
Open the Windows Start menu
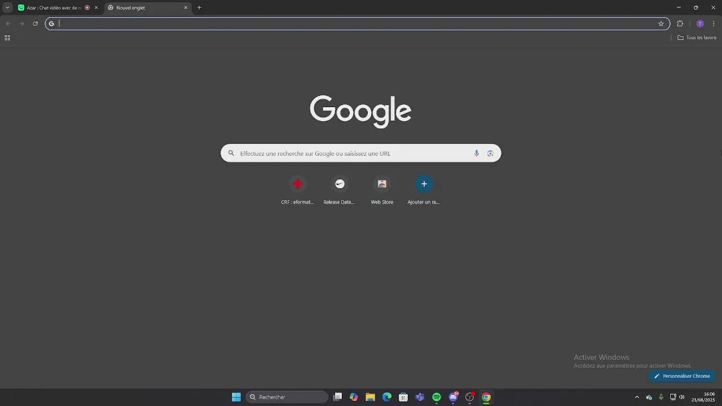[x=236, y=397]
